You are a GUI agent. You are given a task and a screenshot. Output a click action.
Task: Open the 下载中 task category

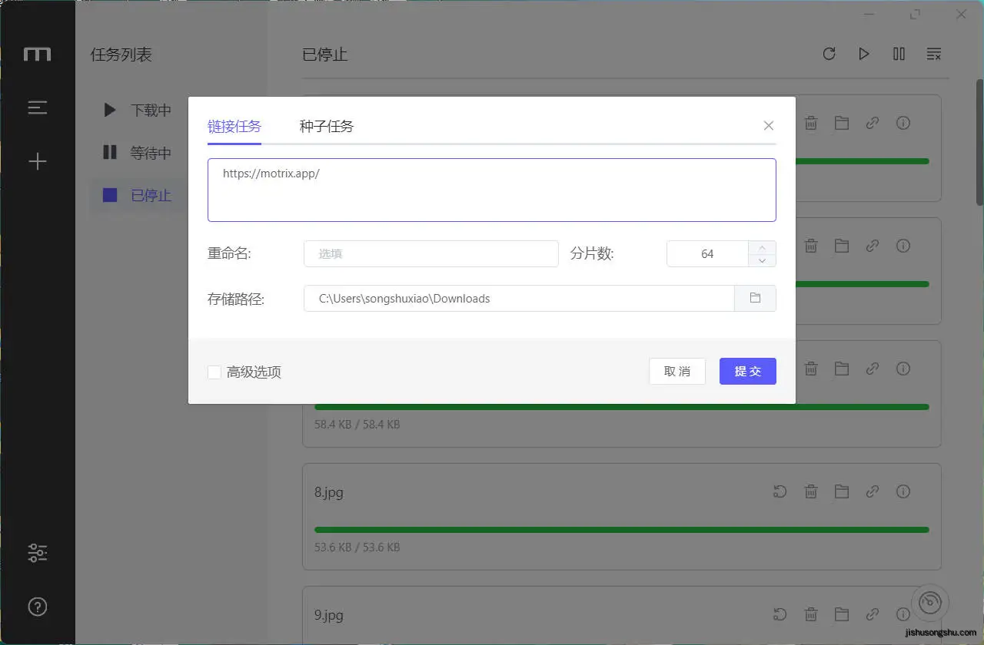138,110
